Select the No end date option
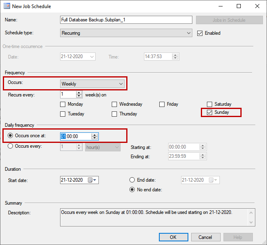 tap(132, 190)
